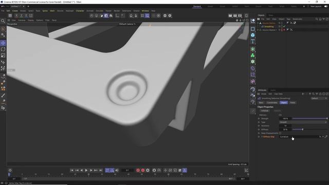Open the Type dropdown in Object Properties

(x=303, y=122)
